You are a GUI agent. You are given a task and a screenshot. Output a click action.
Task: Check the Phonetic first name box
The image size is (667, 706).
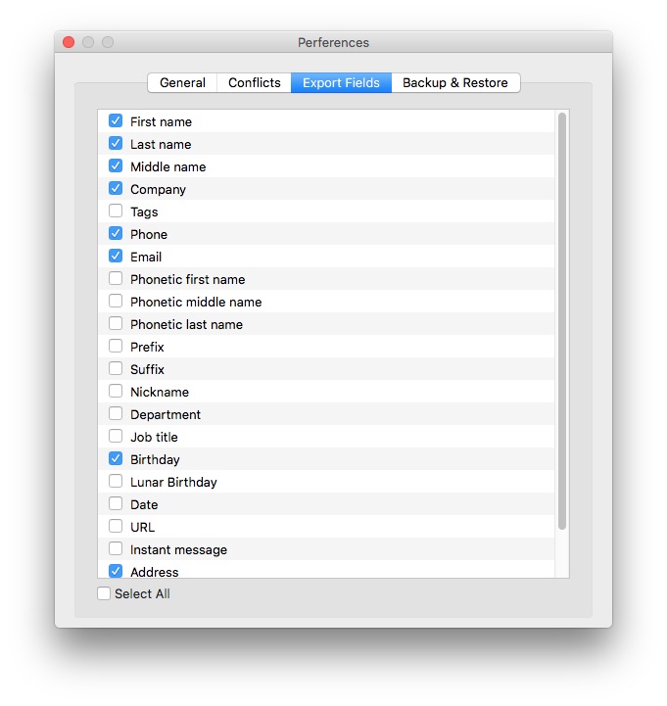[116, 279]
